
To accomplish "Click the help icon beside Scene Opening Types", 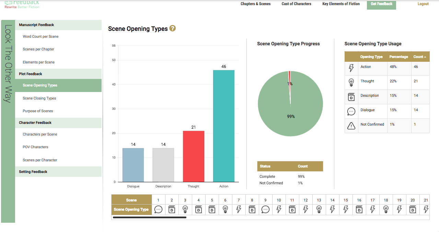I will (x=173, y=28).
